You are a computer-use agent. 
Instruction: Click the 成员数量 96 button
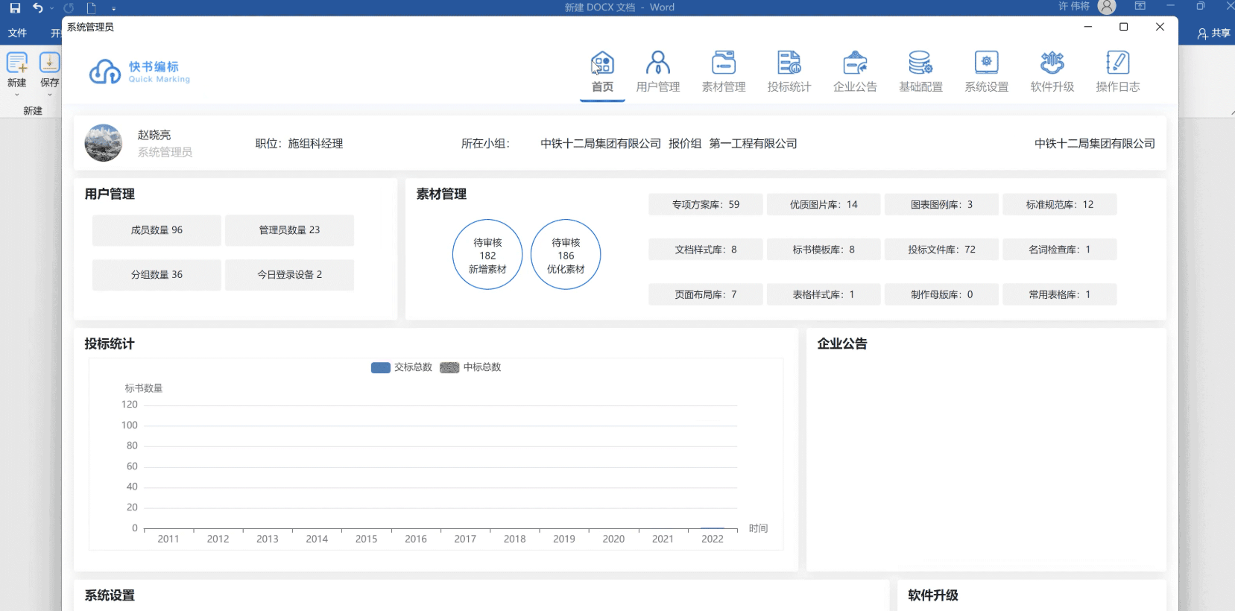(157, 230)
